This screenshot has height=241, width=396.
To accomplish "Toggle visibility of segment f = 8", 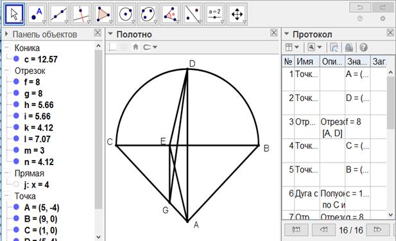I will [16, 82].
